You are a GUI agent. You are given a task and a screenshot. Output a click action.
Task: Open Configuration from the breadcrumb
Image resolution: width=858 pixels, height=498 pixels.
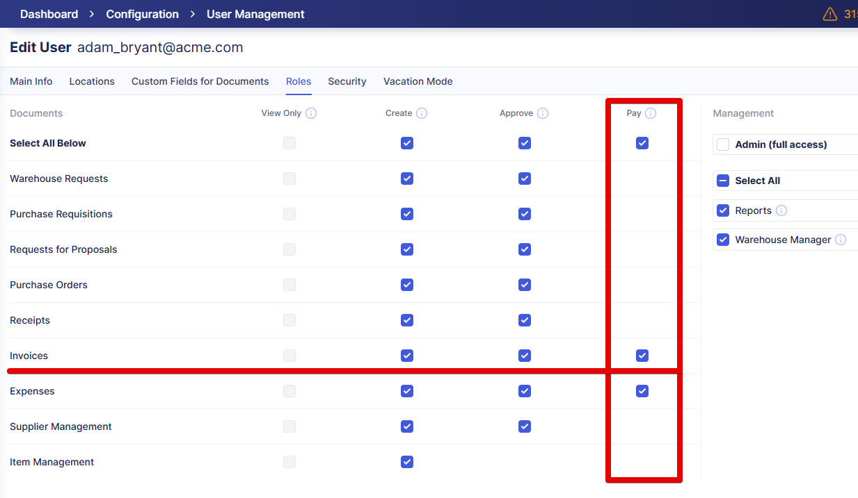click(x=142, y=14)
